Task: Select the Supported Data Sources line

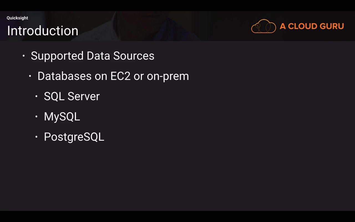Action: tap(92, 56)
